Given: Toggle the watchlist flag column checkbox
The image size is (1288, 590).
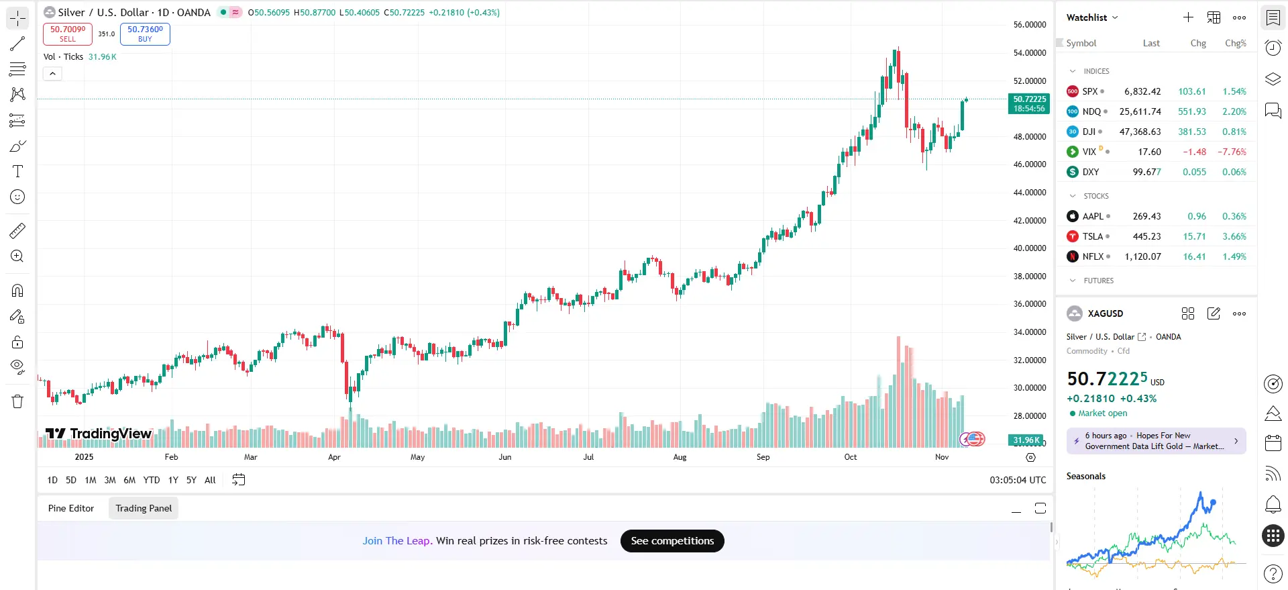Looking at the screenshot, I should click(1060, 43).
